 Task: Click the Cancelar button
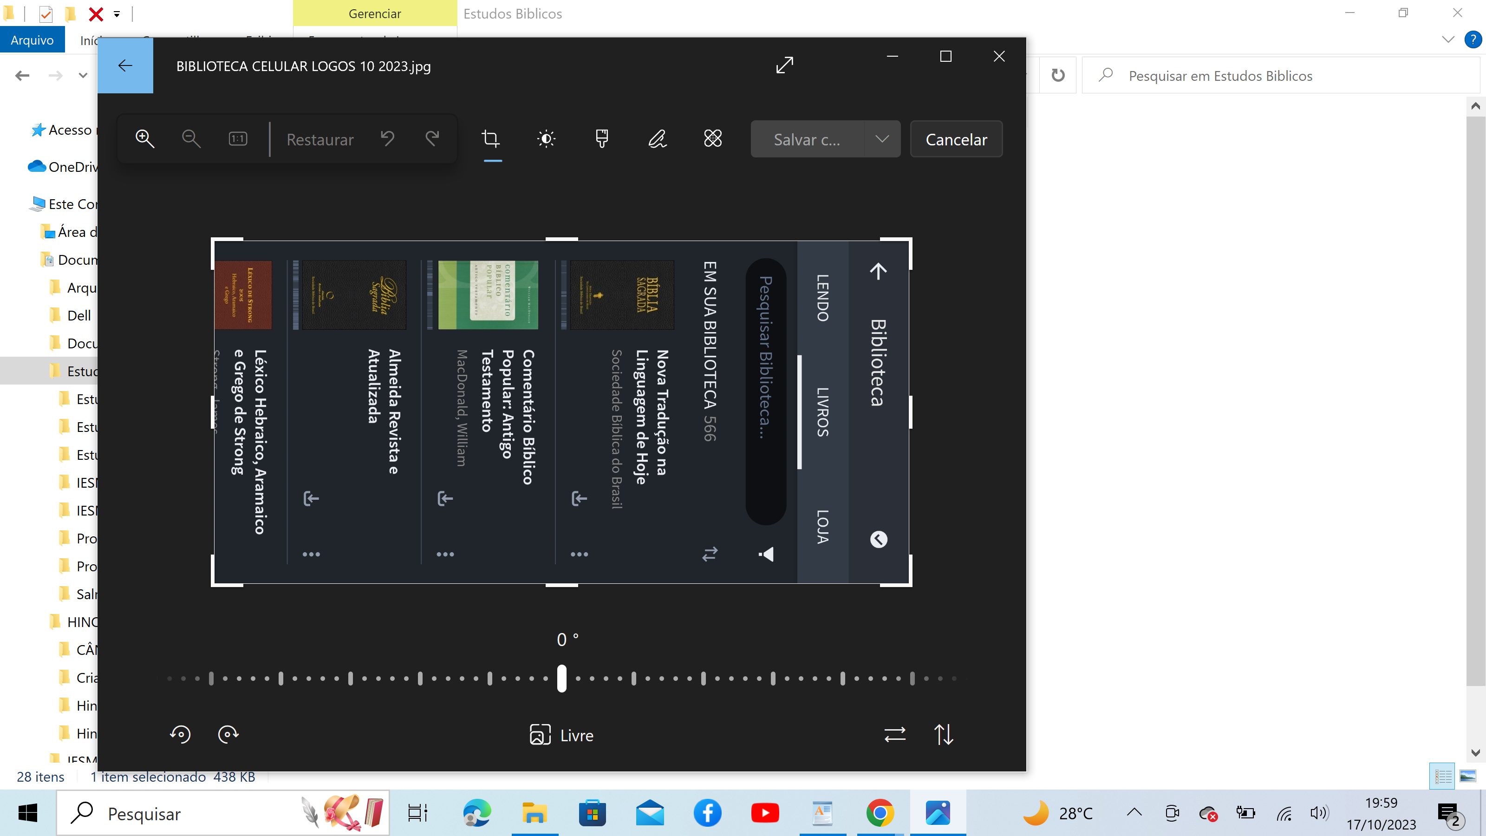point(956,139)
